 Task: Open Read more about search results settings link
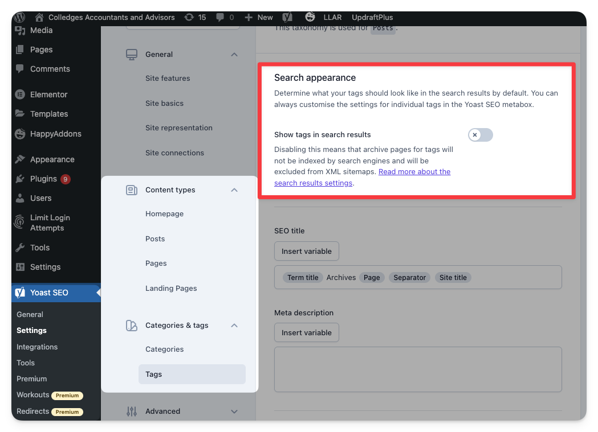414,172
